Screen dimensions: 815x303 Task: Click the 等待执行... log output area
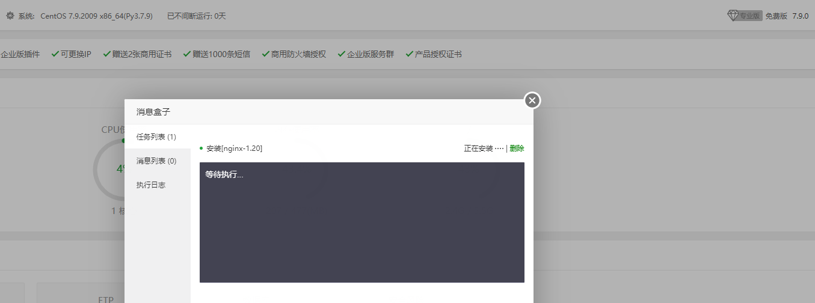[362, 222]
